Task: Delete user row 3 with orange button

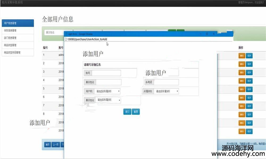Action: tap(242, 73)
